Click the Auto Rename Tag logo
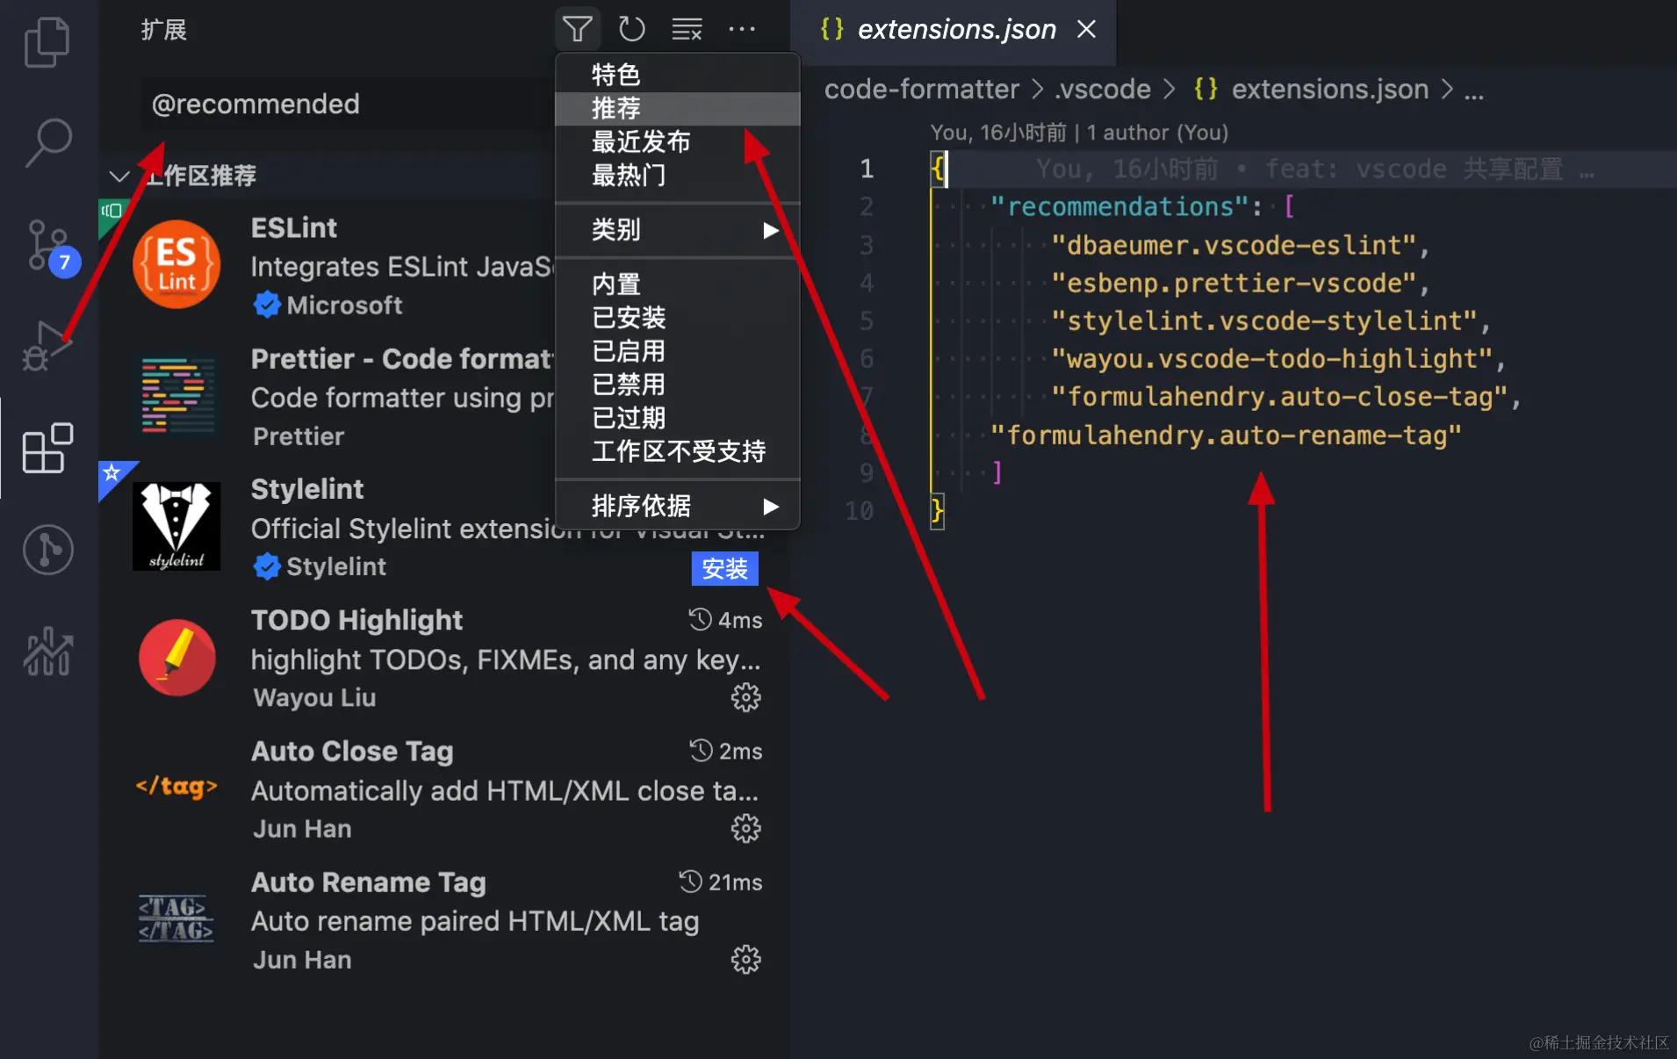The image size is (1677, 1059). point(176,919)
